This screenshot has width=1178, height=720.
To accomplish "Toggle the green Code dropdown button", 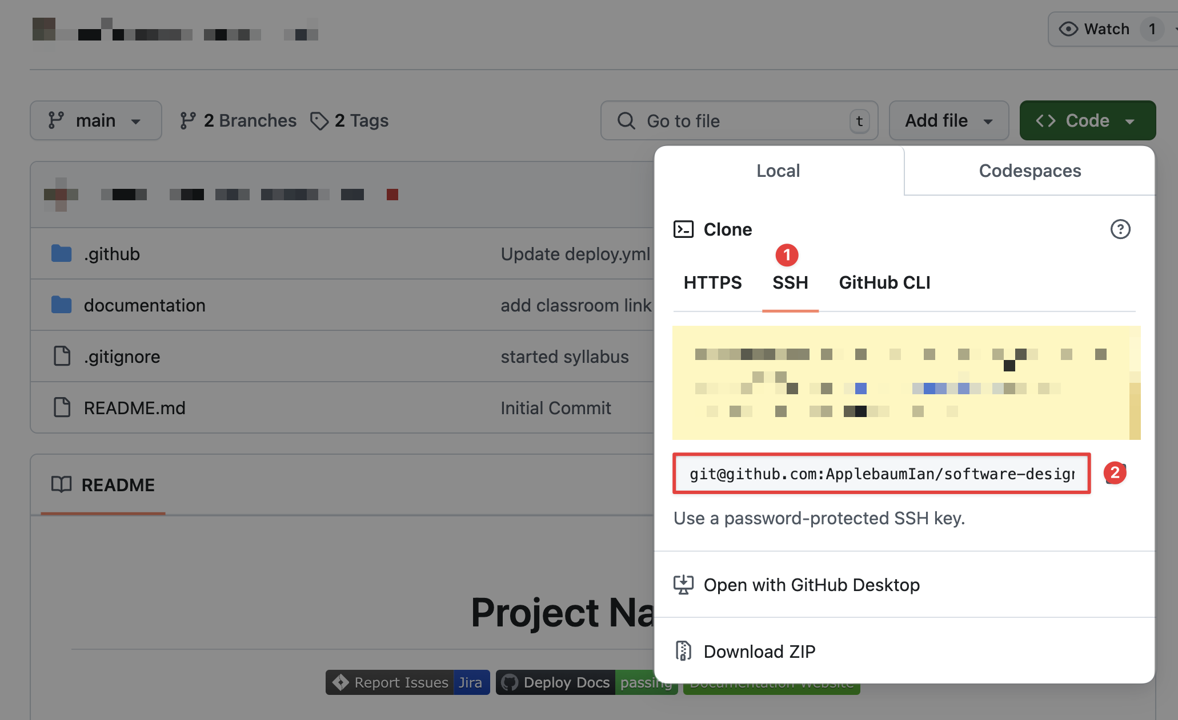I will point(1087,121).
